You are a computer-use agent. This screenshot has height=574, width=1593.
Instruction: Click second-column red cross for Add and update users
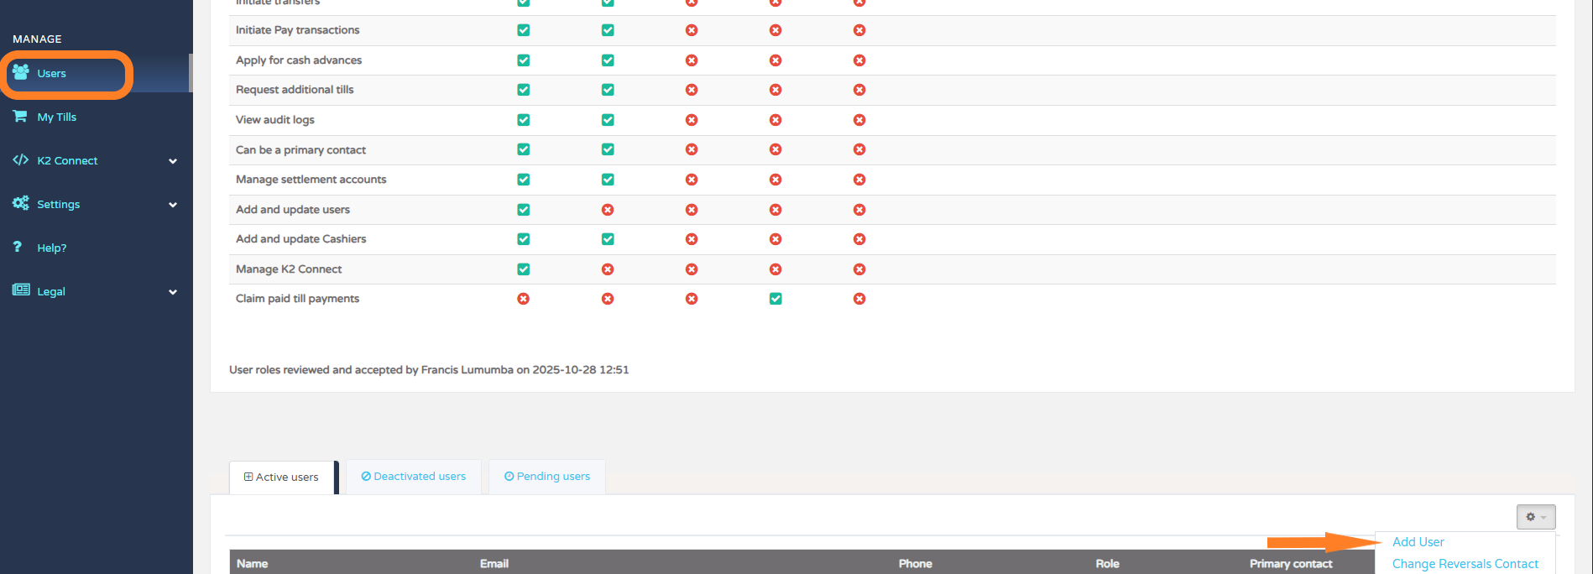(608, 210)
